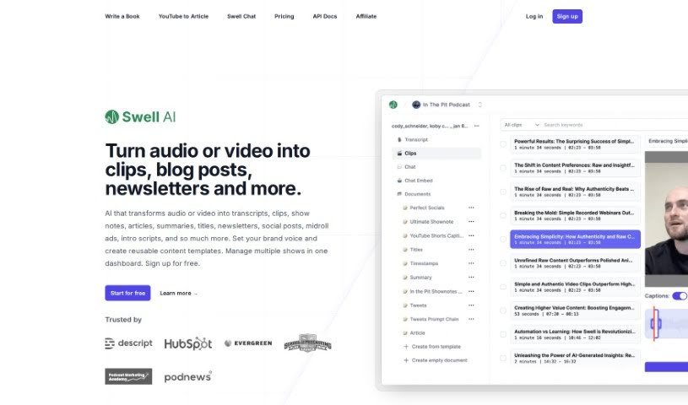The image size is (688, 405).
Task: Check The Rise of Raw and Real checkbox
Action: 503,192
